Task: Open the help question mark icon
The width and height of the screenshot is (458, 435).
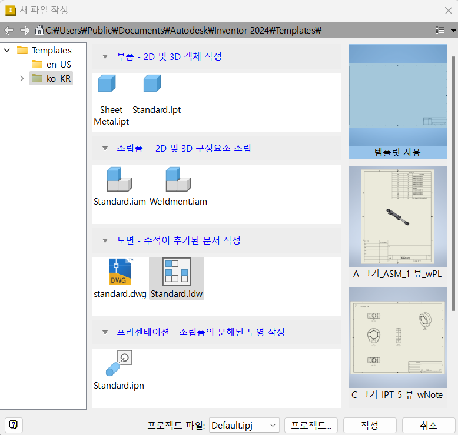Action: click(14, 425)
